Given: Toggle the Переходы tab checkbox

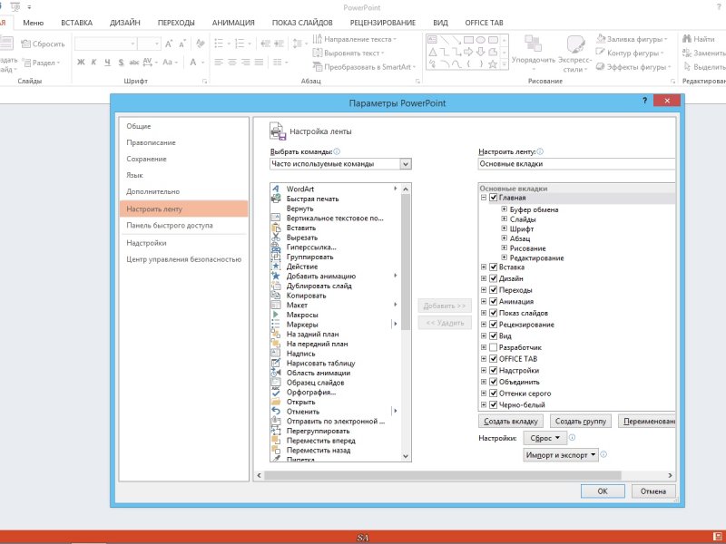Looking at the screenshot, I should point(494,290).
